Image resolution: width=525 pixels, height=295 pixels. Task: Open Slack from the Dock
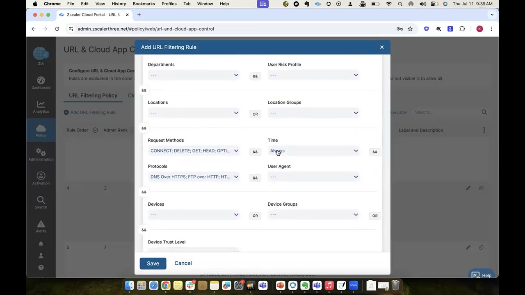(190, 285)
